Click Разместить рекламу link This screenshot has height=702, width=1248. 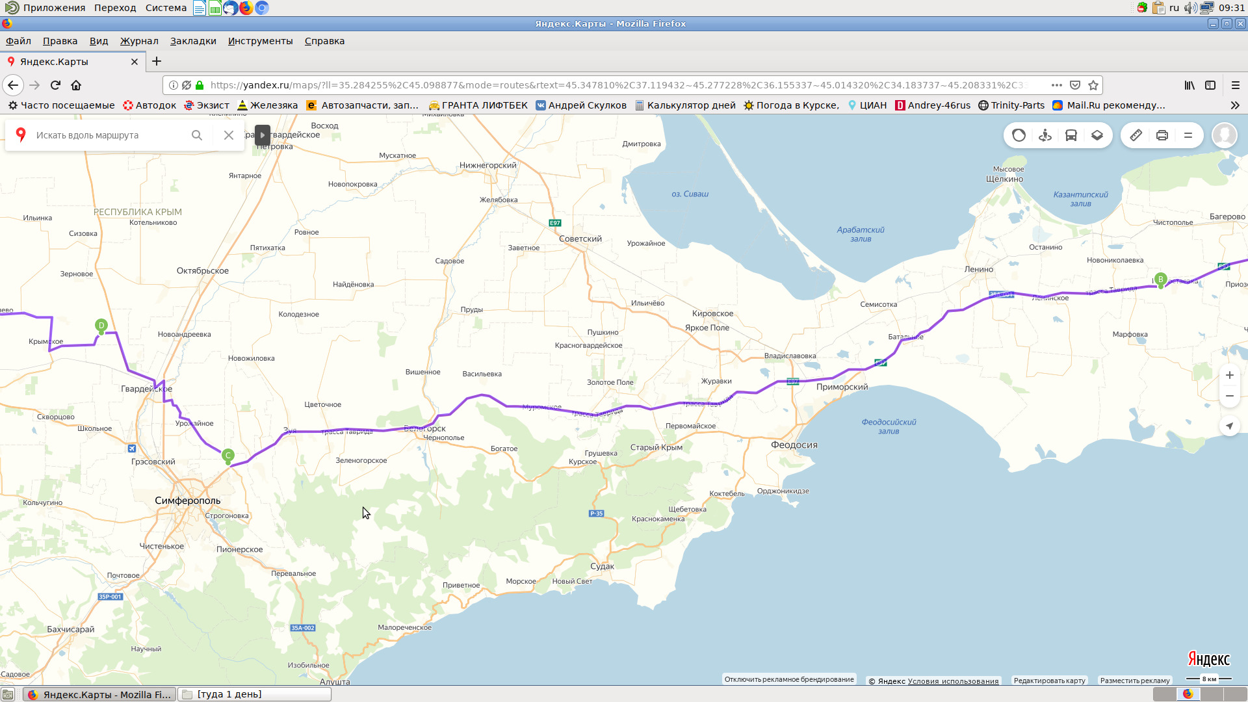1135,681
